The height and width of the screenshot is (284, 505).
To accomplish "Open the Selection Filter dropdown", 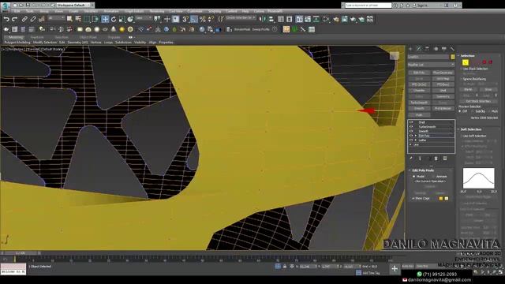I will 56,18.
